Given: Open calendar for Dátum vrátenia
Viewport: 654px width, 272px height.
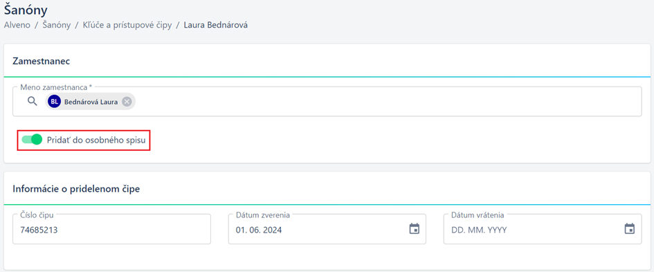Looking at the screenshot, I should 629,228.
